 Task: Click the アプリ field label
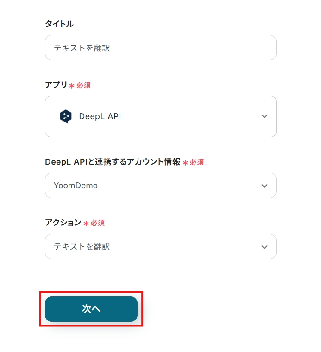click(x=56, y=85)
